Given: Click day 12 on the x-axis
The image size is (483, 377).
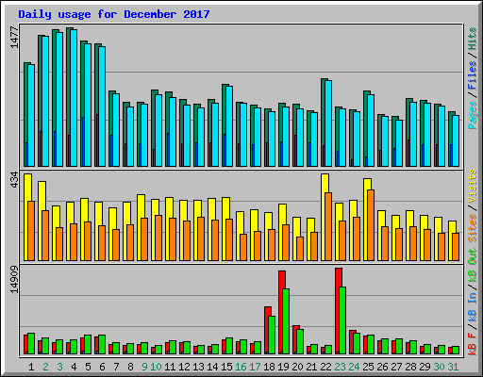Looking at the screenshot, I should 184,367.
